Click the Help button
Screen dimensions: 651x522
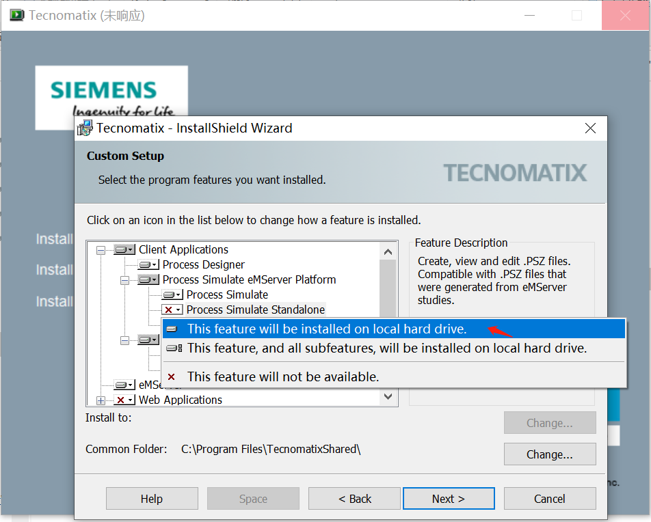pos(152,498)
